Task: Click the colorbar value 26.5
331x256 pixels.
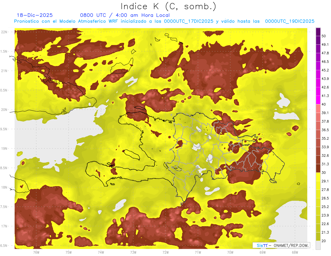Action: tap(325, 198)
